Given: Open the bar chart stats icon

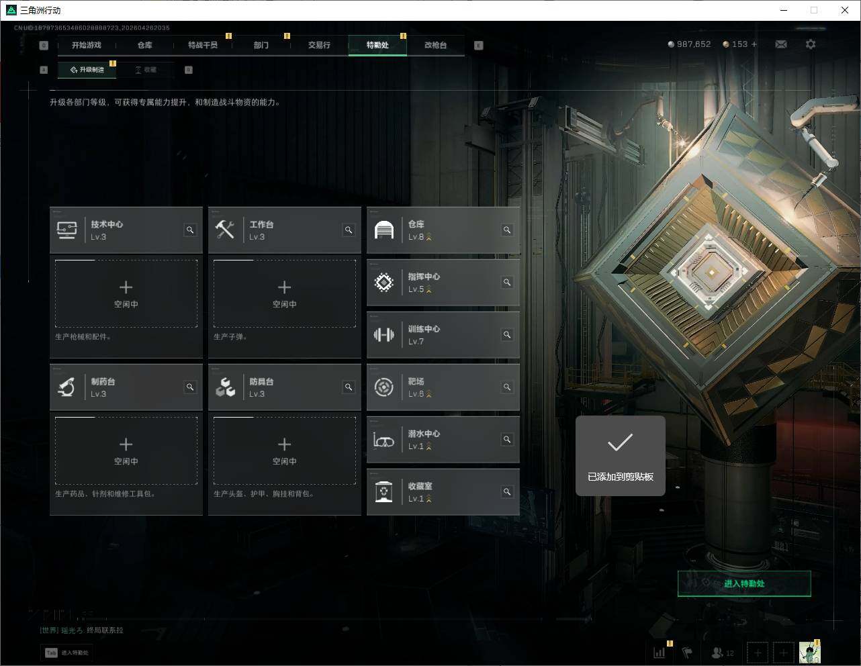Looking at the screenshot, I should point(660,652).
